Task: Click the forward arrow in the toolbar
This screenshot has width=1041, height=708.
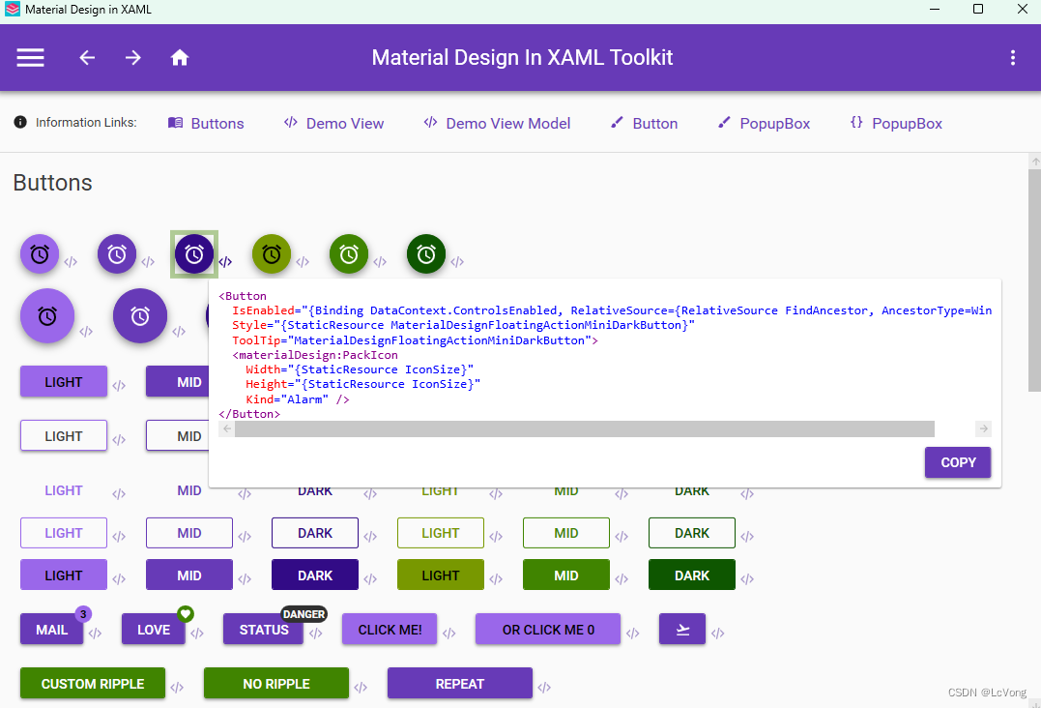Action: (x=132, y=57)
